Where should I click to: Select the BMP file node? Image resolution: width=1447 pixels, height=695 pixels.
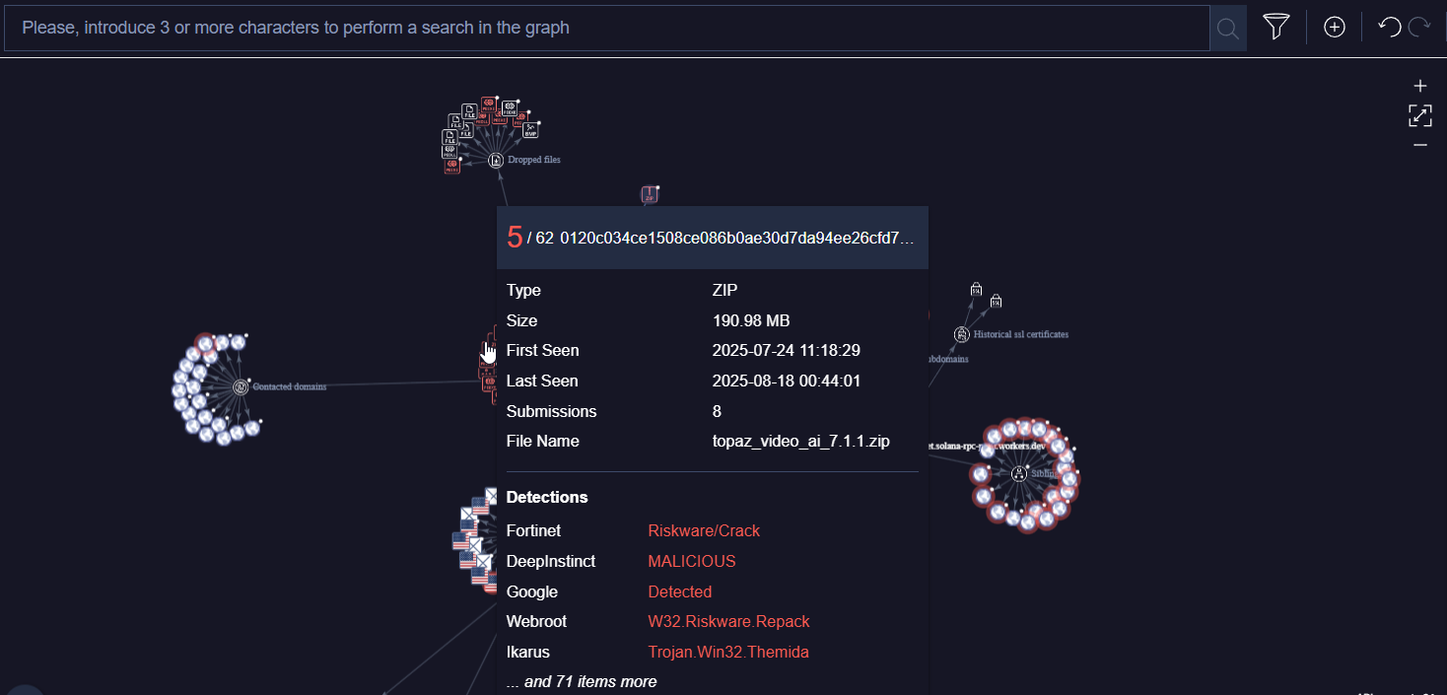pyautogui.click(x=530, y=129)
